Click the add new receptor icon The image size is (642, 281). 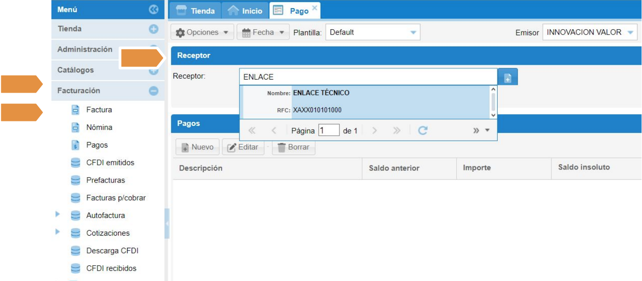click(508, 77)
